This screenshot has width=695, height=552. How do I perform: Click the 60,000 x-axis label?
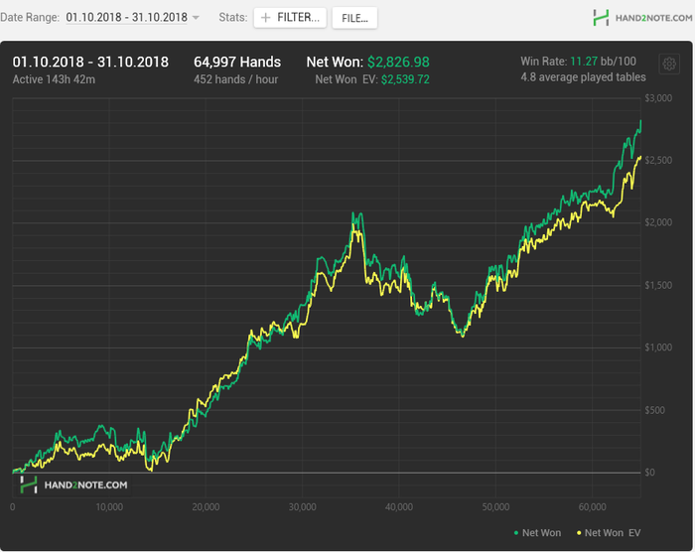(x=592, y=506)
